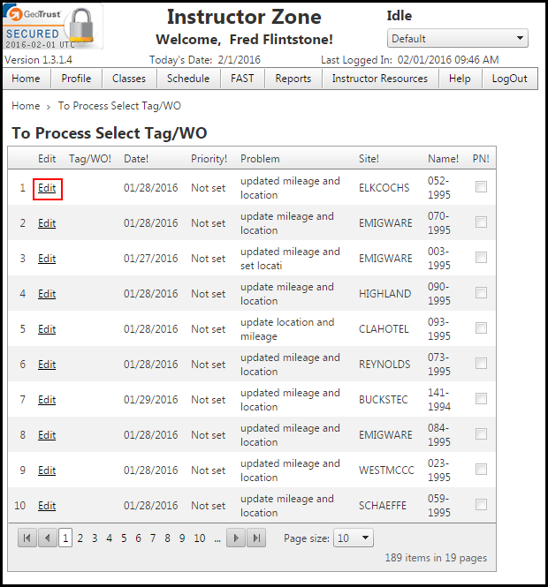The image size is (548, 587).
Task: Check the PN box for REYNOLDS row
Action: pyautogui.click(x=481, y=364)
